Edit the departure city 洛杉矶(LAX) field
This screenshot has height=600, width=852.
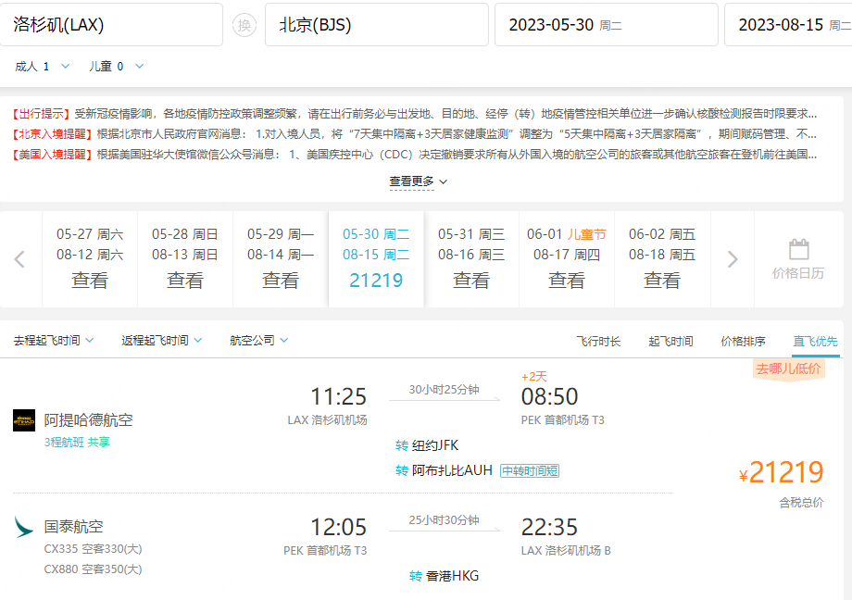tap(111, 25)
